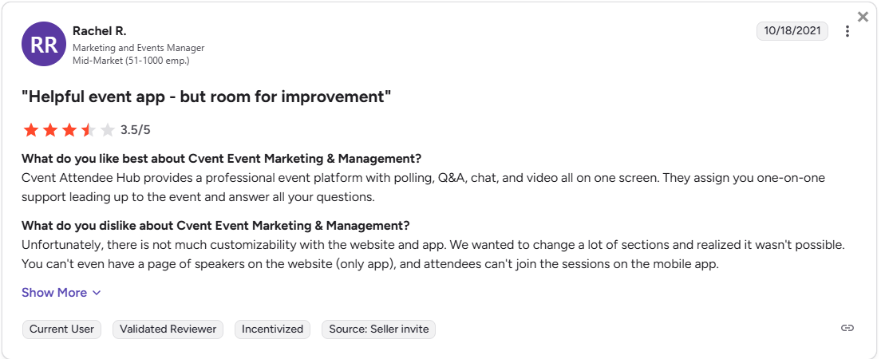Viewport: 881px width, 359px height.
Task: Click the Incentivized badge
Action: pos(272,329)
